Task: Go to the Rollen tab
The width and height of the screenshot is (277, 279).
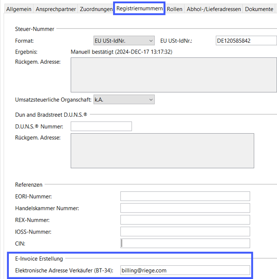Action: click(174, 9)
